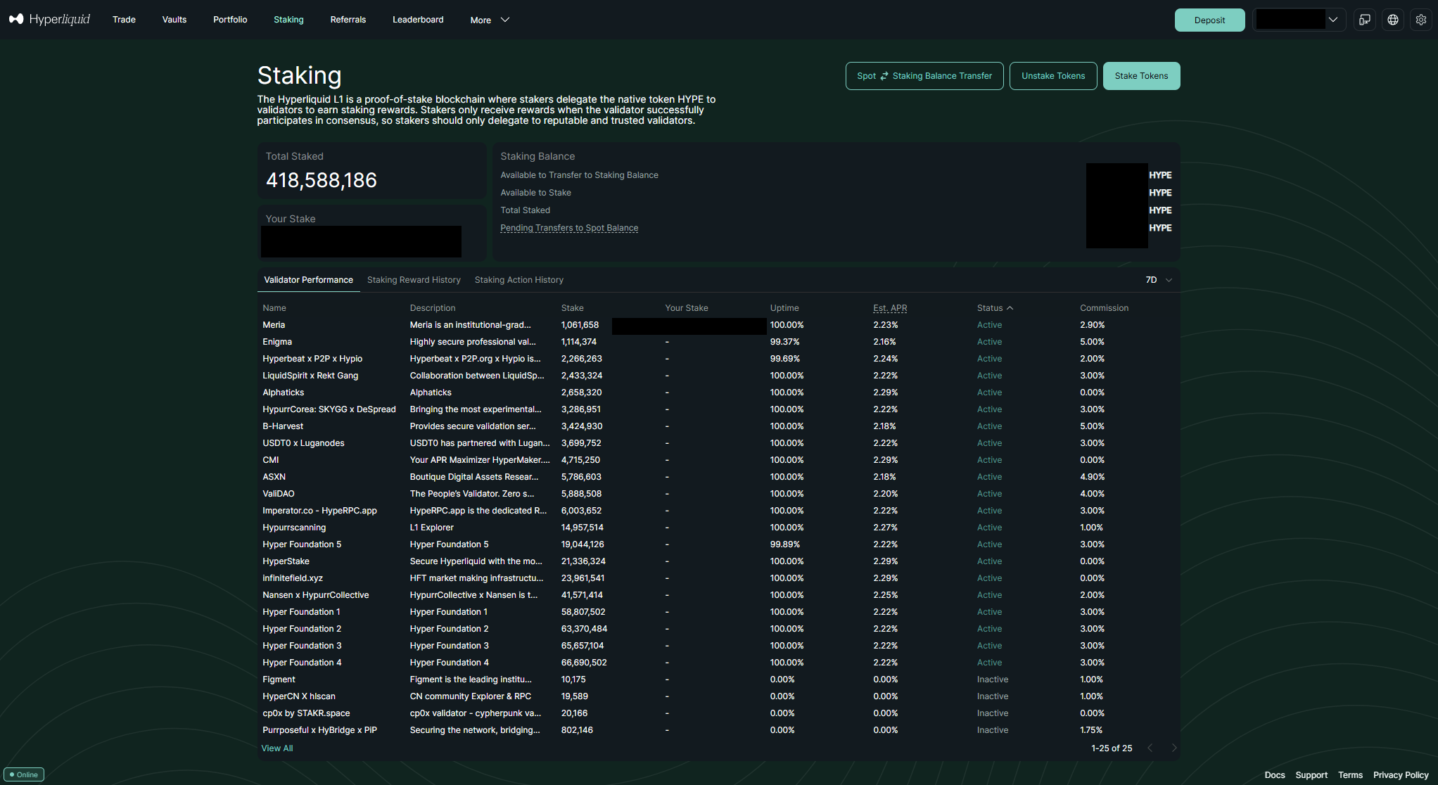Viewport: 1438px width, 785px height.
Task: Select LiquidSpirit x Rekt Gang validator
Action: (x=310, y=376)
